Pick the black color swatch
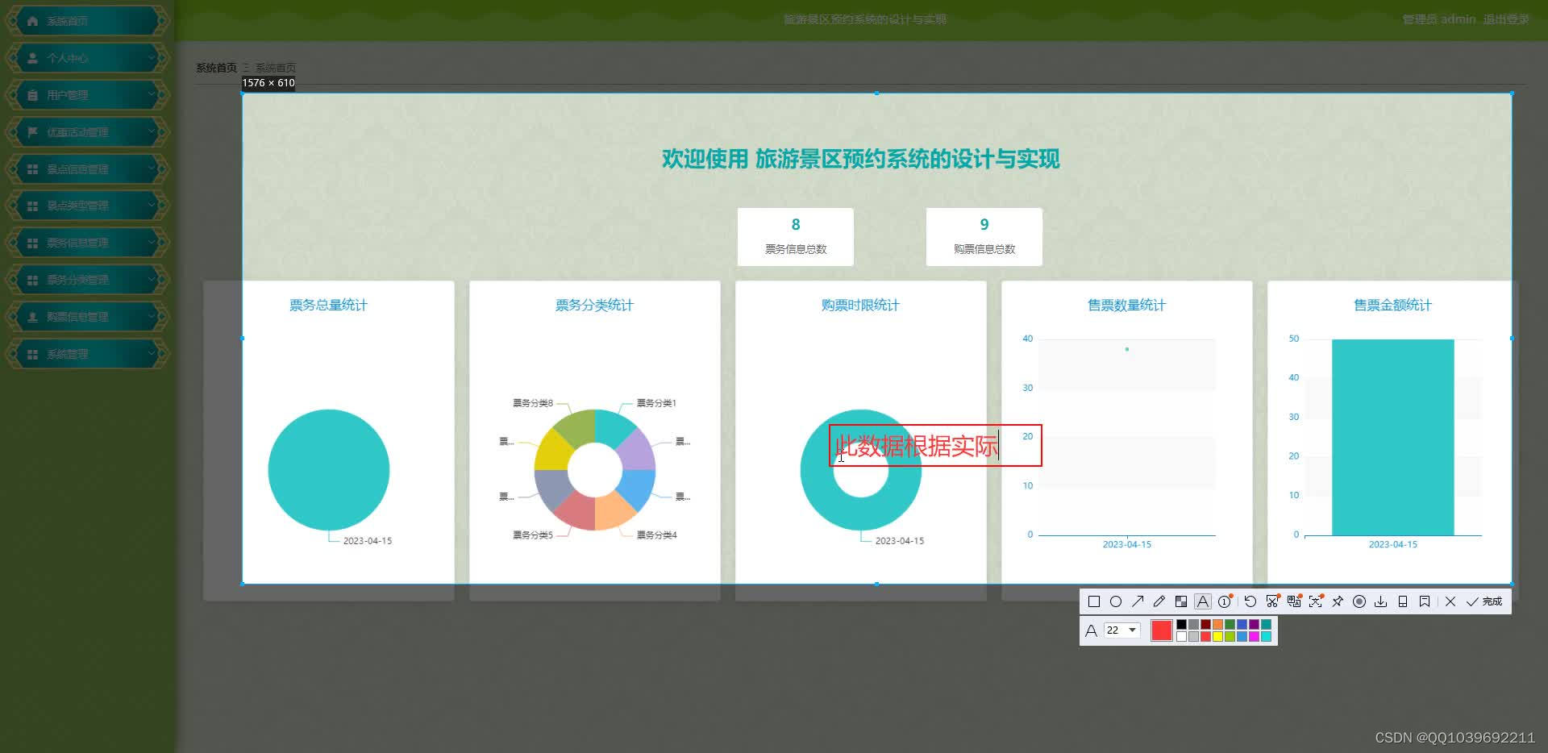Viewport: 1548px width, 753px height. pyautogui.click(x=1181, y=625)
